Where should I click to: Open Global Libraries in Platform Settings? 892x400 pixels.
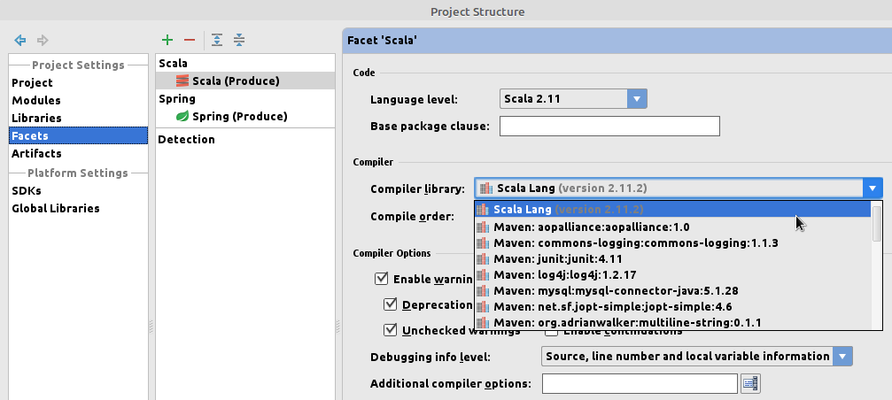(x=56, y=208)
